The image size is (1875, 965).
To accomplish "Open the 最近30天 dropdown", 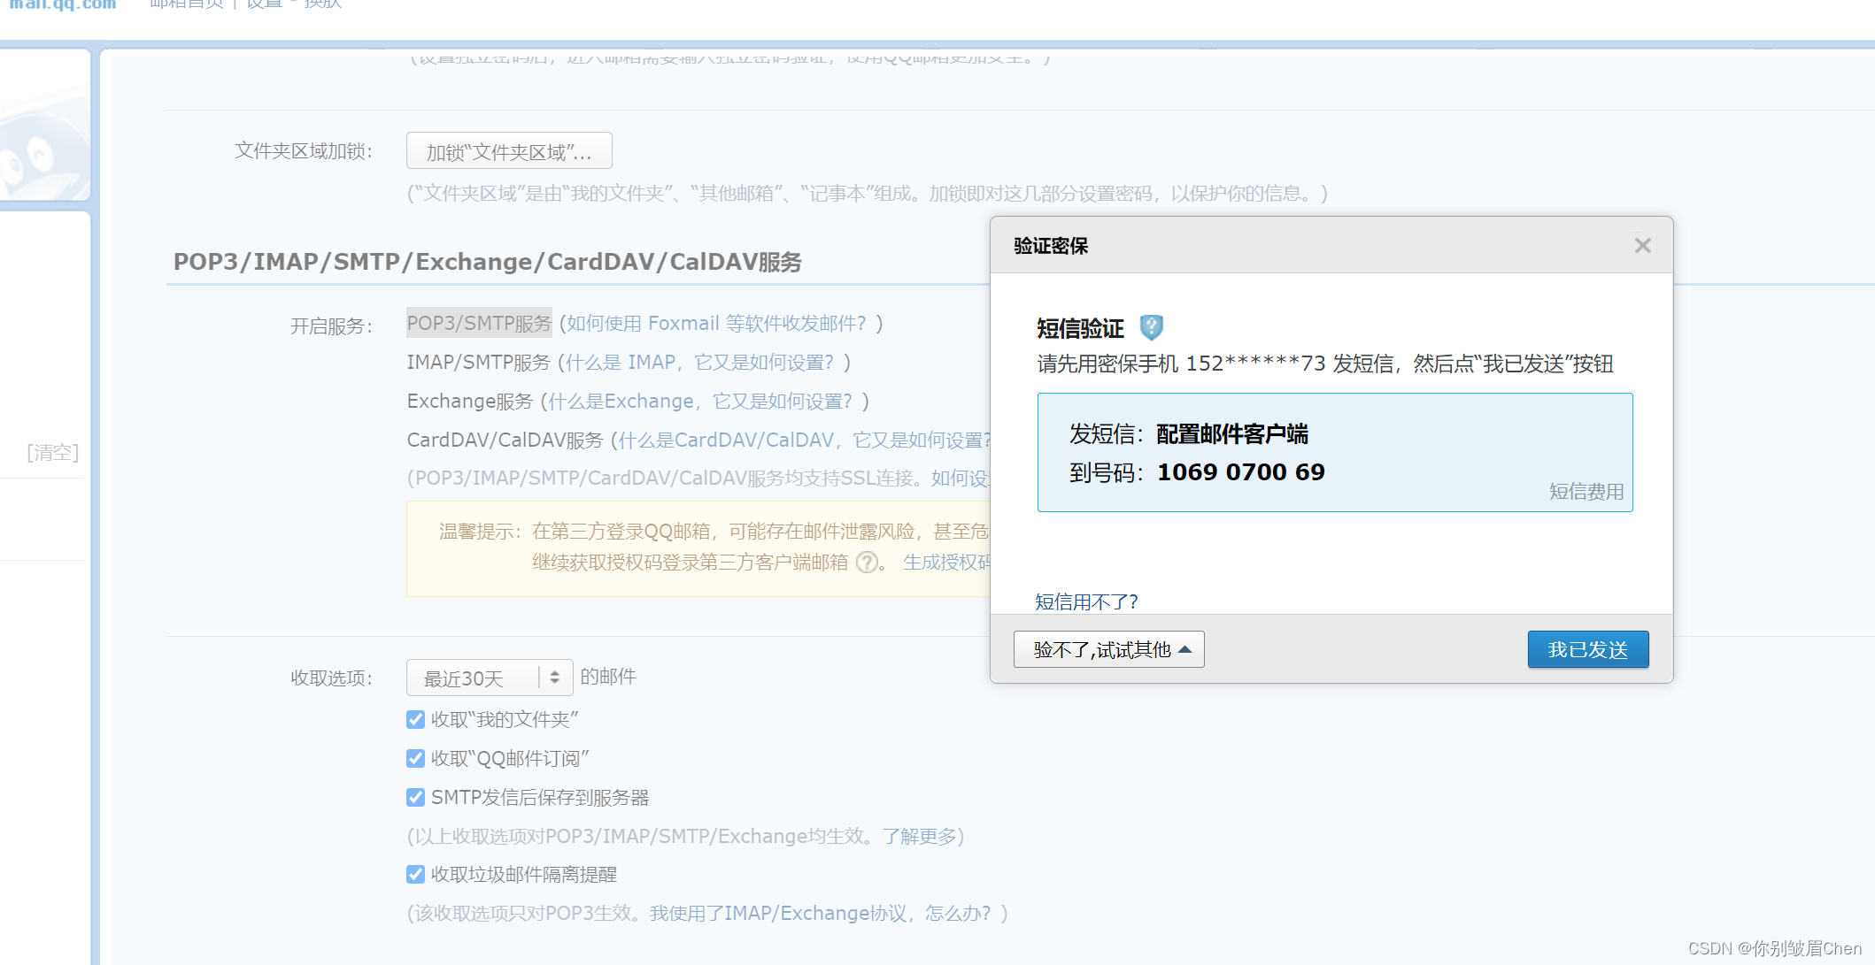I will click(489, 678).
